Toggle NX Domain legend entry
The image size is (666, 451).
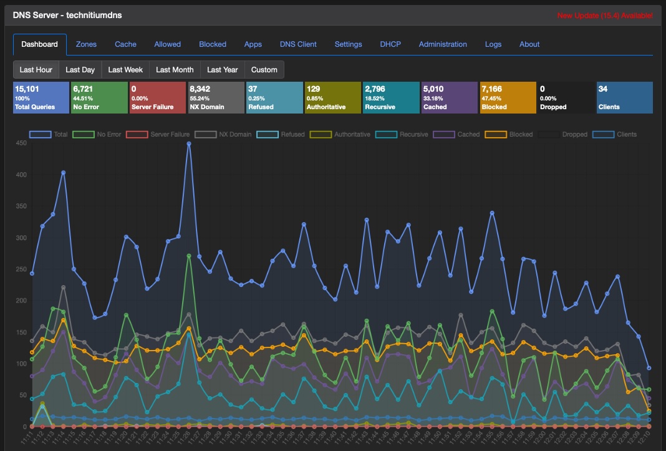point(223,134)
